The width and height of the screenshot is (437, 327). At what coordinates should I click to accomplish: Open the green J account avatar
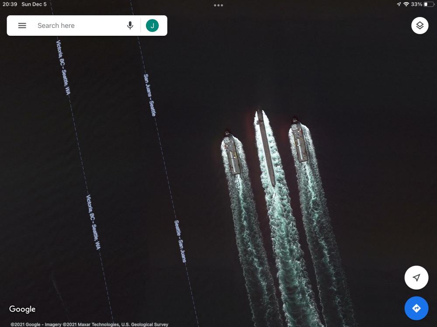pos(152,26)
